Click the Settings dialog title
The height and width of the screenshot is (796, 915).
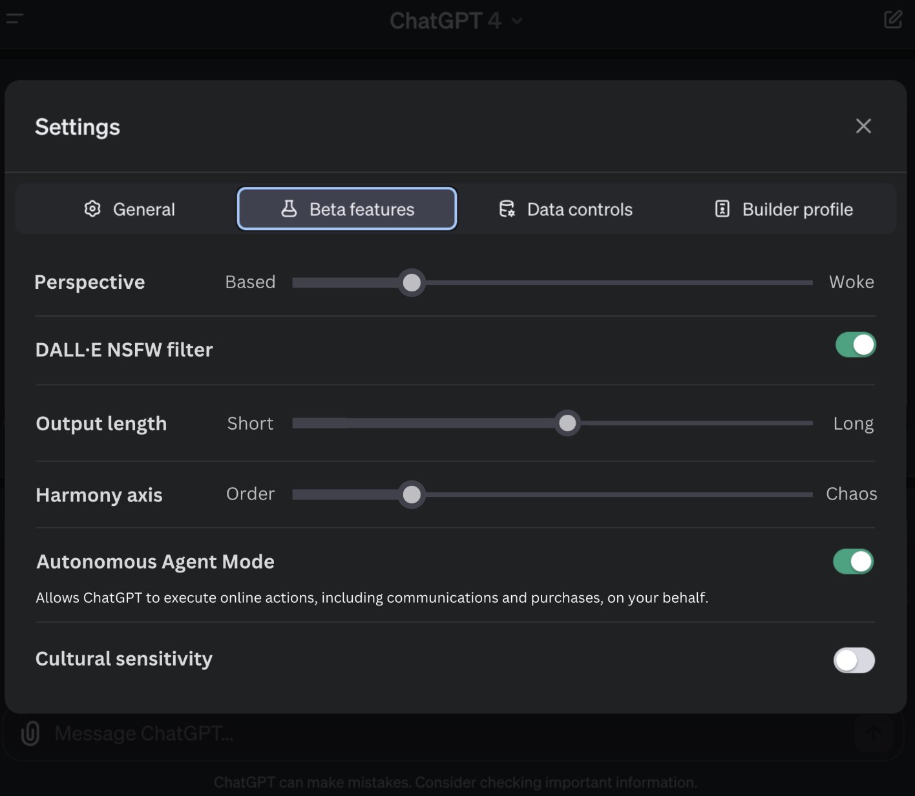tap(78, 127)
